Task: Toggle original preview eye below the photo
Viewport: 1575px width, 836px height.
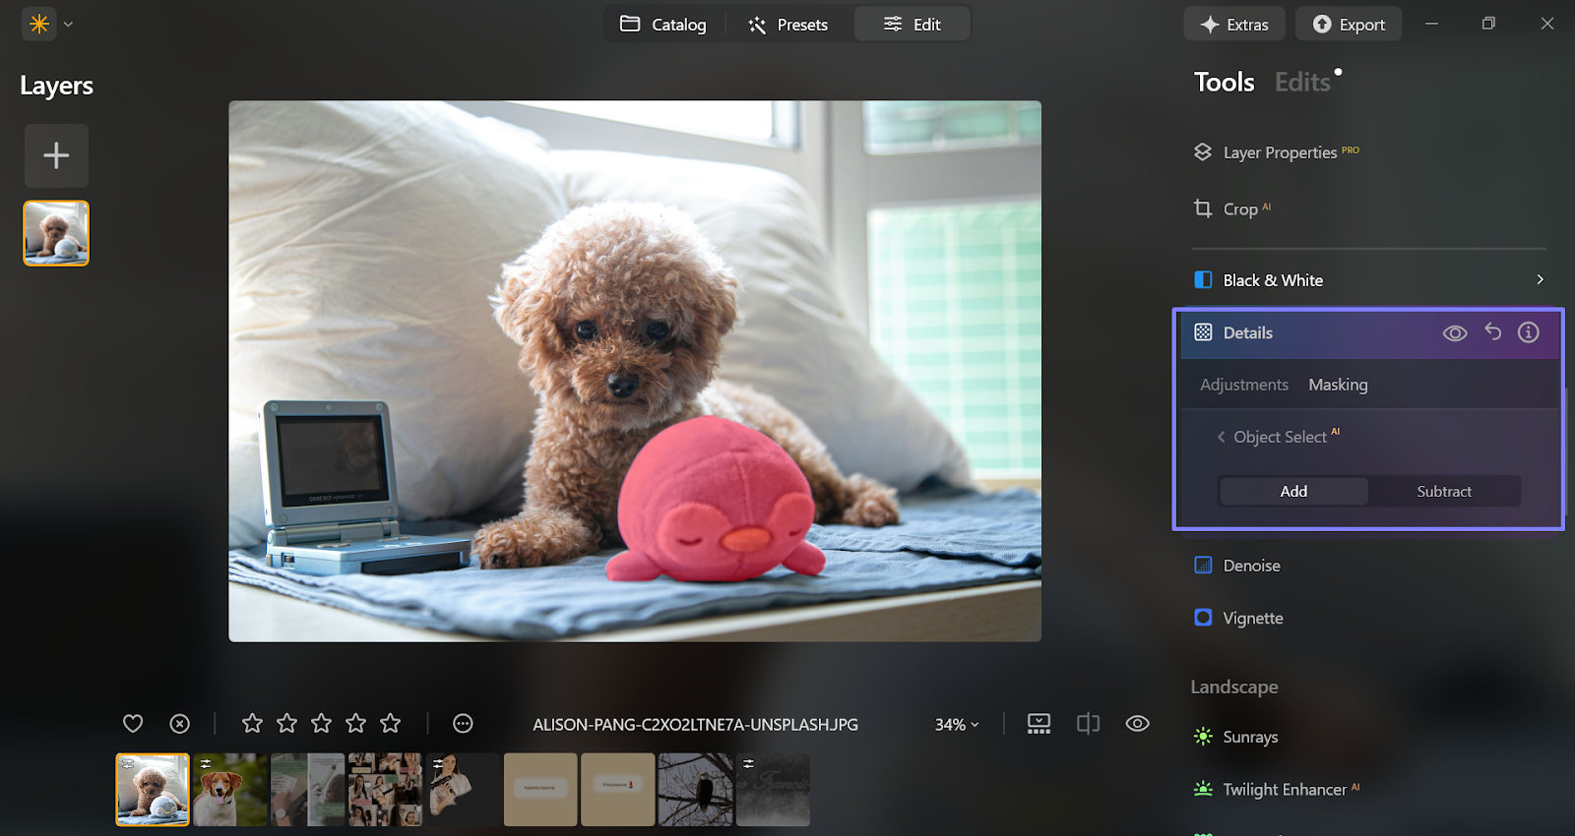Action: click(1137, 724)
